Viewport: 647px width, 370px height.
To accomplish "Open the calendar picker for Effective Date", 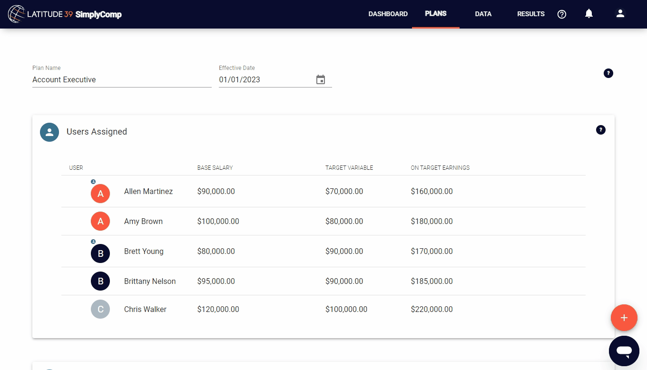I will [321, 80].
